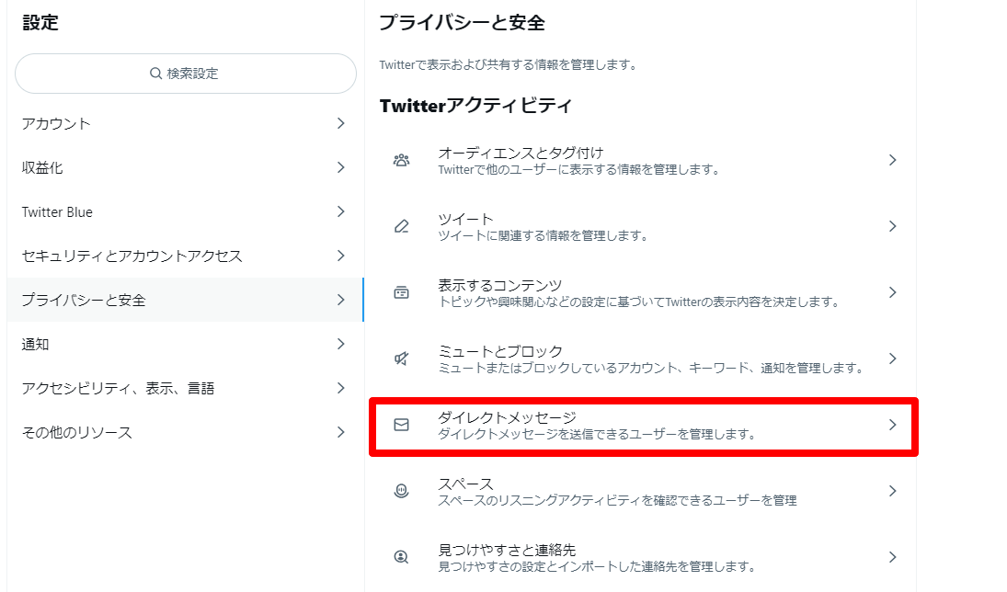
Task: Expand the 収益化 chevron arrow
Action: click(340, 167)
